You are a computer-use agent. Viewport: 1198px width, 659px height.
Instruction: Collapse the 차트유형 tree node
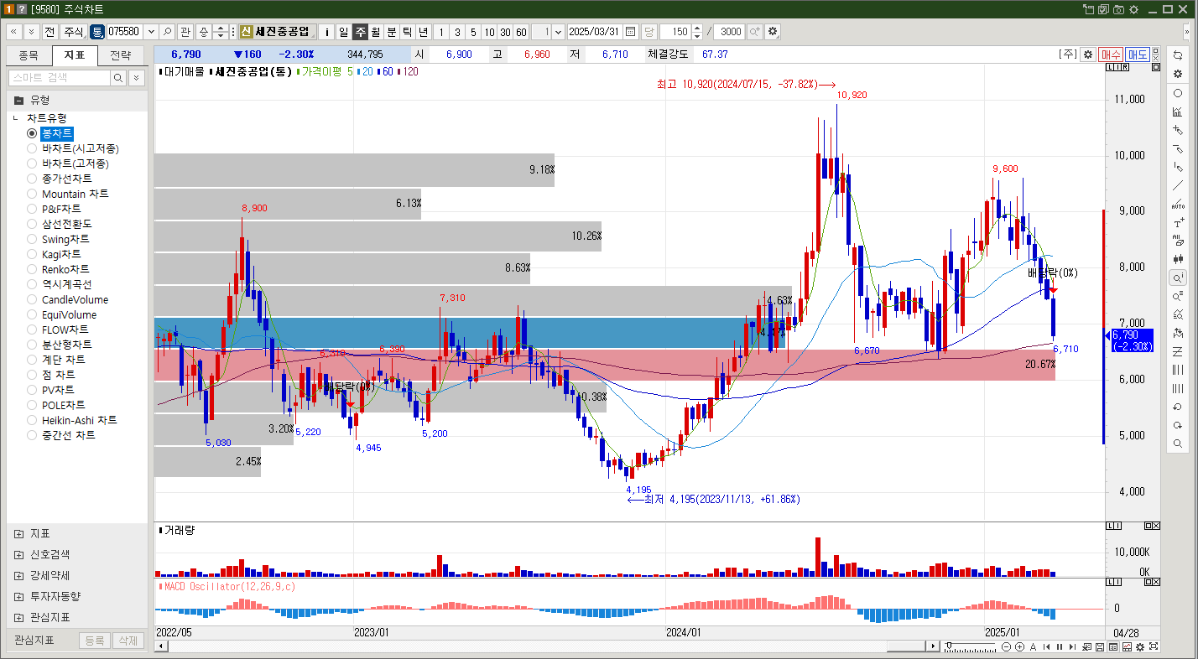16,118
